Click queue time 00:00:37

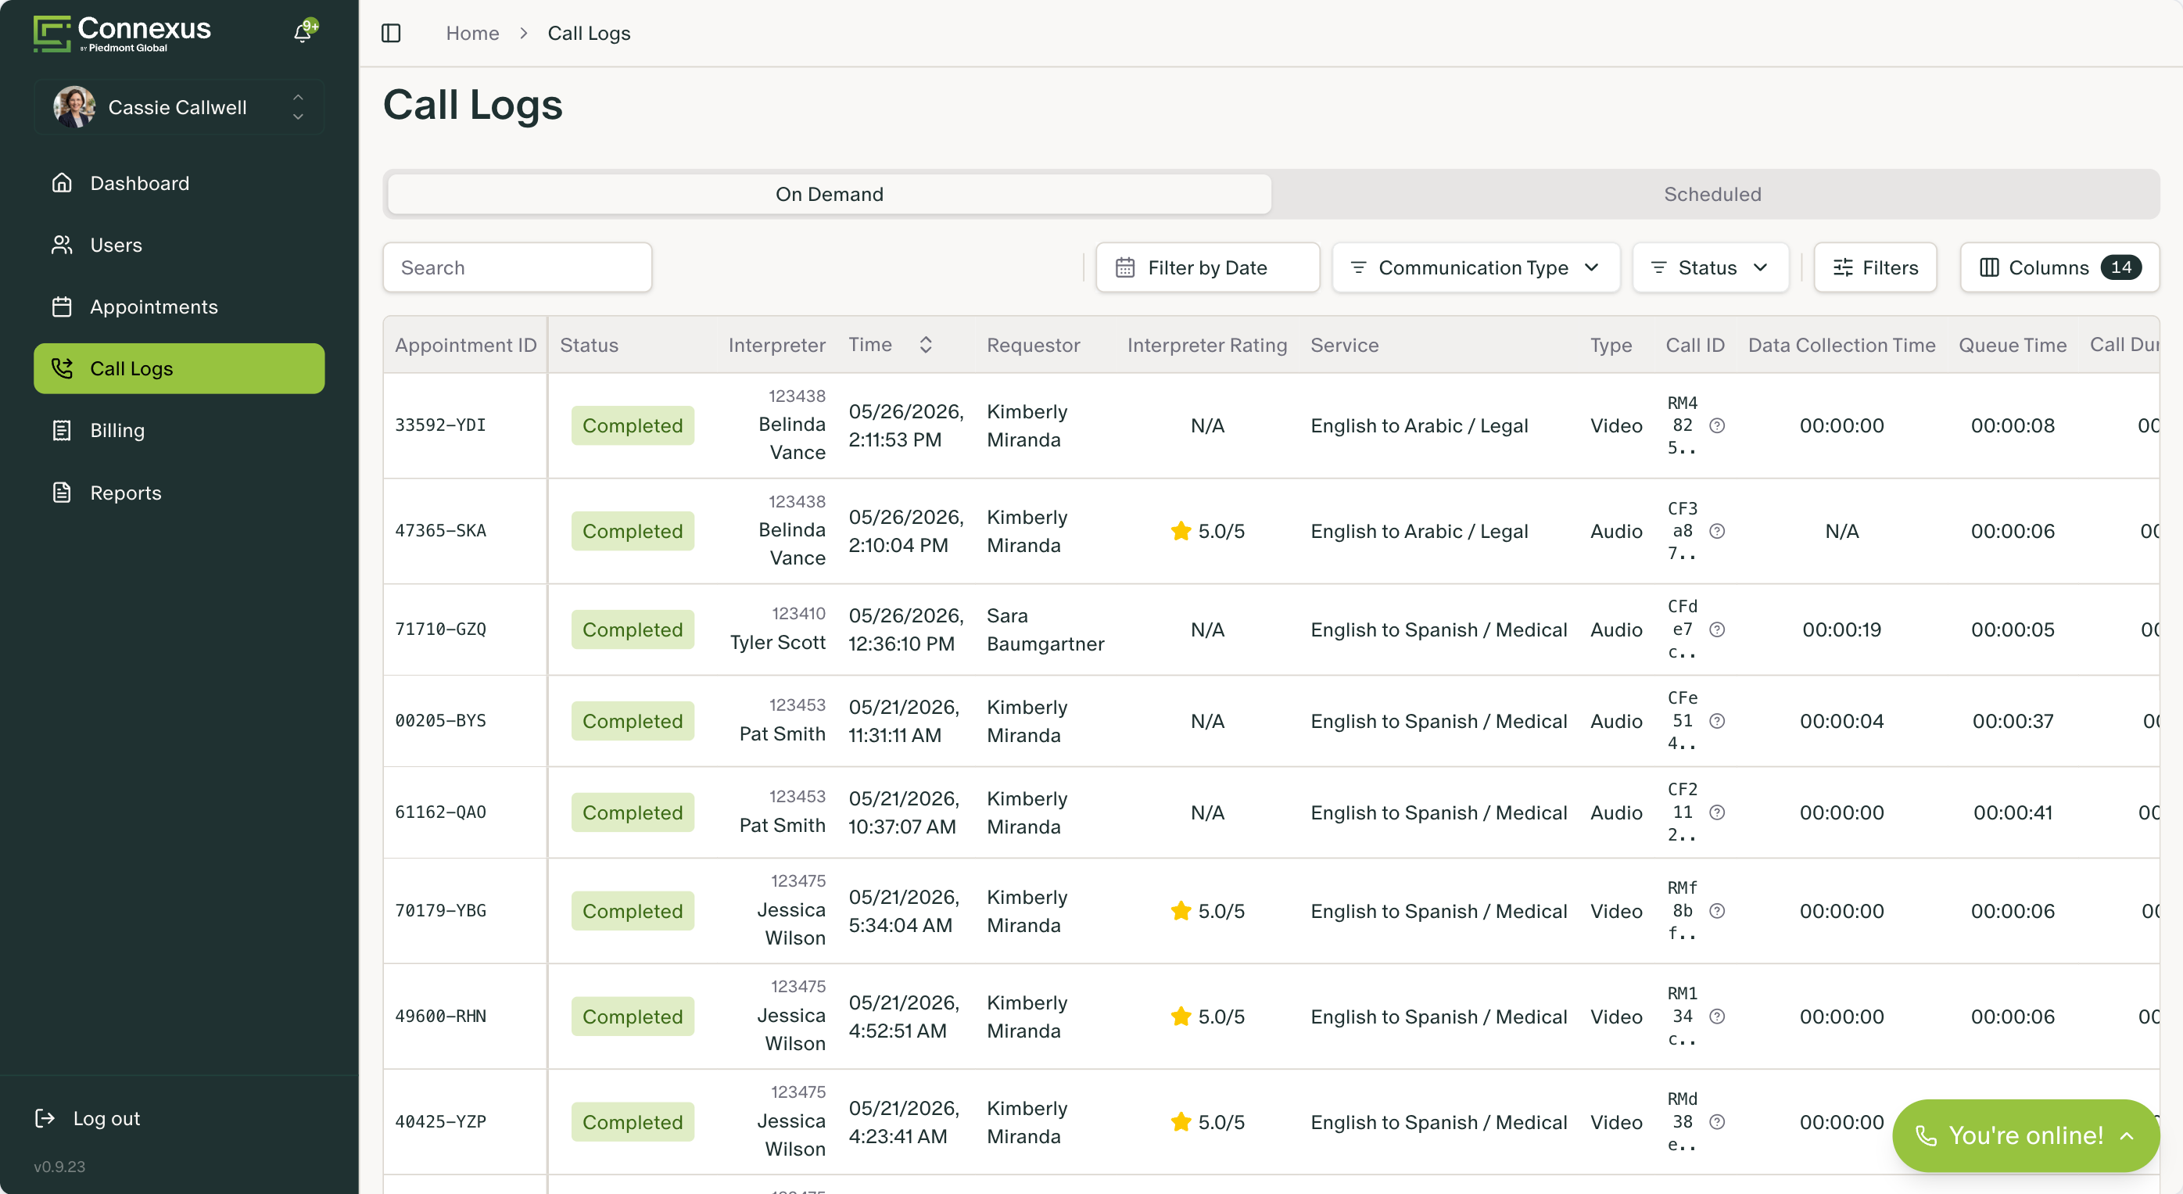pyautogui.click(x=2012, y=721)
